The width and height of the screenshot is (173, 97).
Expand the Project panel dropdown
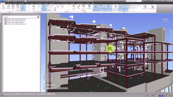(x=10, y=12)
